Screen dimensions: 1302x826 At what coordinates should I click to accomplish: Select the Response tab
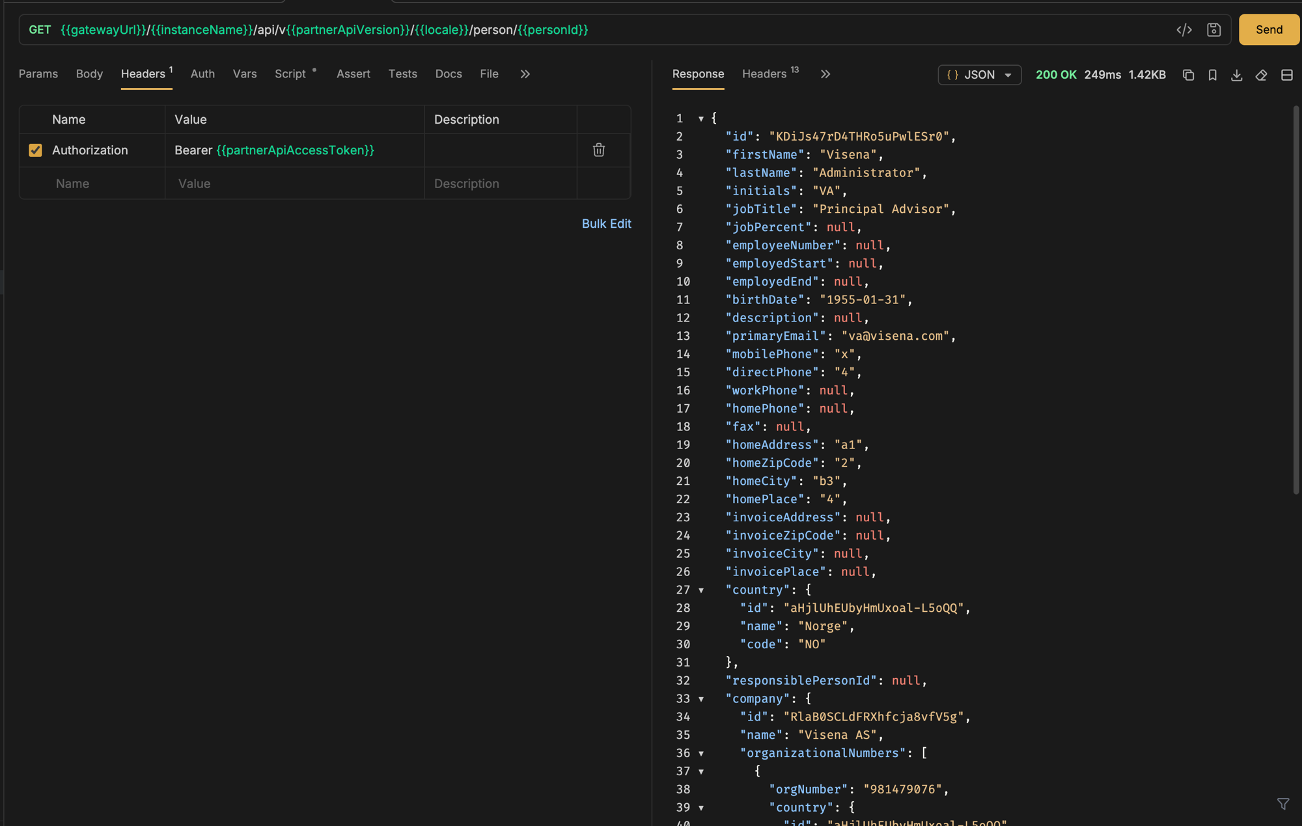coord(698,74)
